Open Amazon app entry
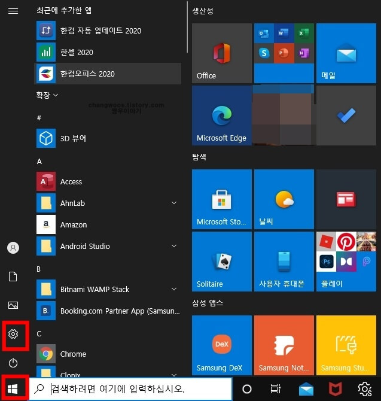The image size is (381, 401). coord(108,224)
